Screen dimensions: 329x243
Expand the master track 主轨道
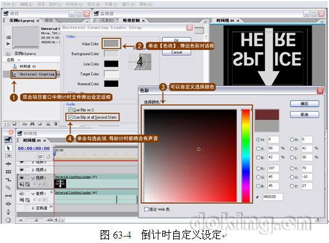click(x=33, y=208)
